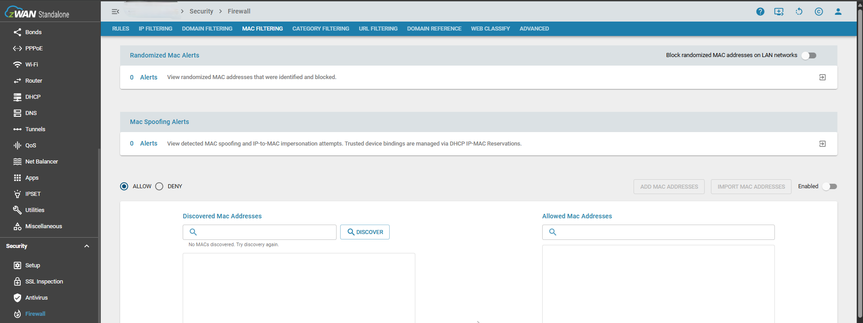The image size is (863, 323).
Task: Select the ALLOW radio button
Action: pyautogui.click(x=124, y=186)
